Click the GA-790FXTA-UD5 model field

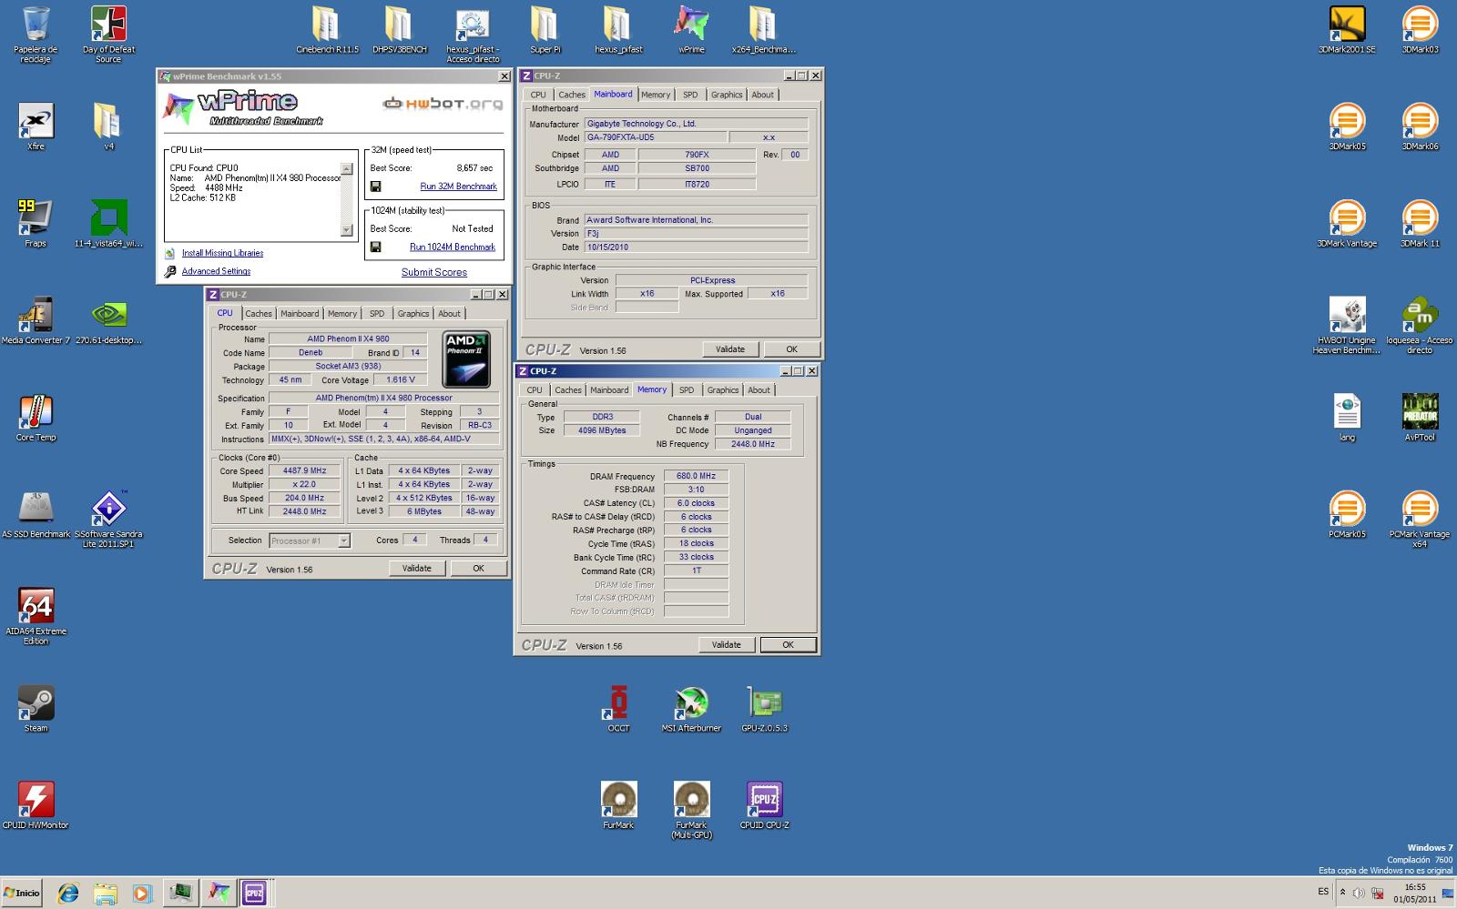(656, 137)
